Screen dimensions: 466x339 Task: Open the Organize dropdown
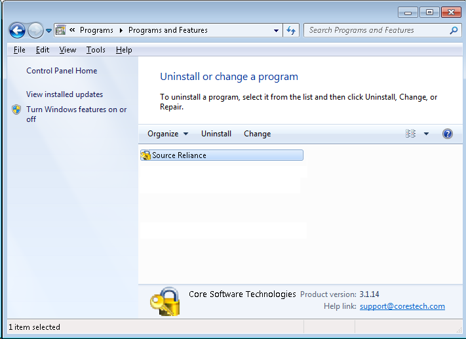tap(168, 134)
